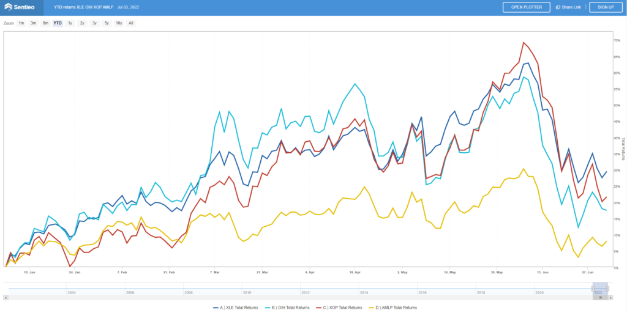Image resolution: width=627 pixels, height=313 pixels.
Task: Choose the 3y zoom range
Action: (x=94, y=23)
